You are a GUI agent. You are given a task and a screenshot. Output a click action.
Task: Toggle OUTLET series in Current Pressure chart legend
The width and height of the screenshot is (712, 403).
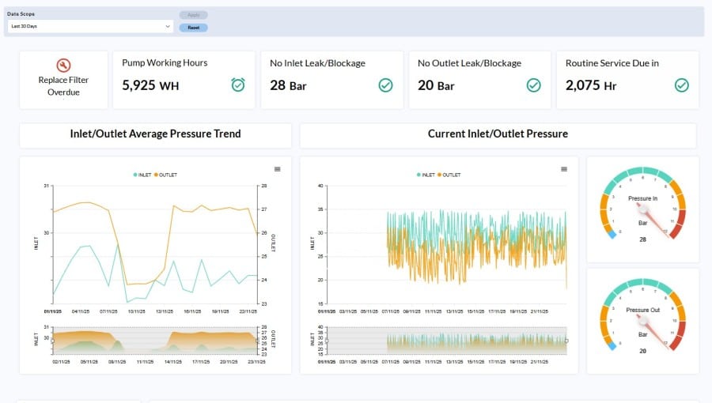tap(449, 175)
